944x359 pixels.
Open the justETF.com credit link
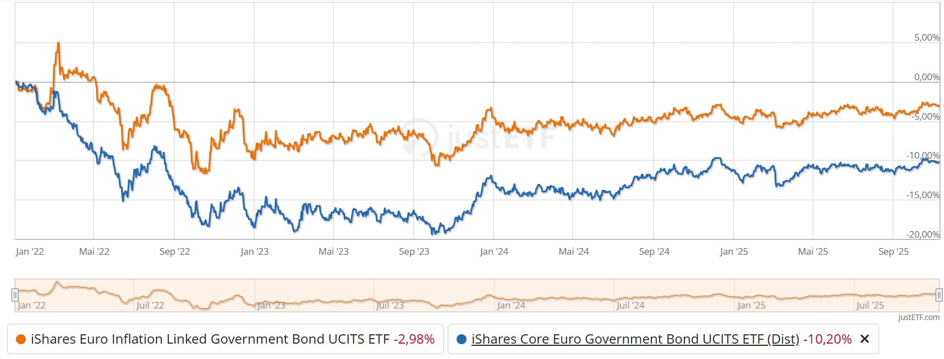pyautogui.click(x=919, y=317)
